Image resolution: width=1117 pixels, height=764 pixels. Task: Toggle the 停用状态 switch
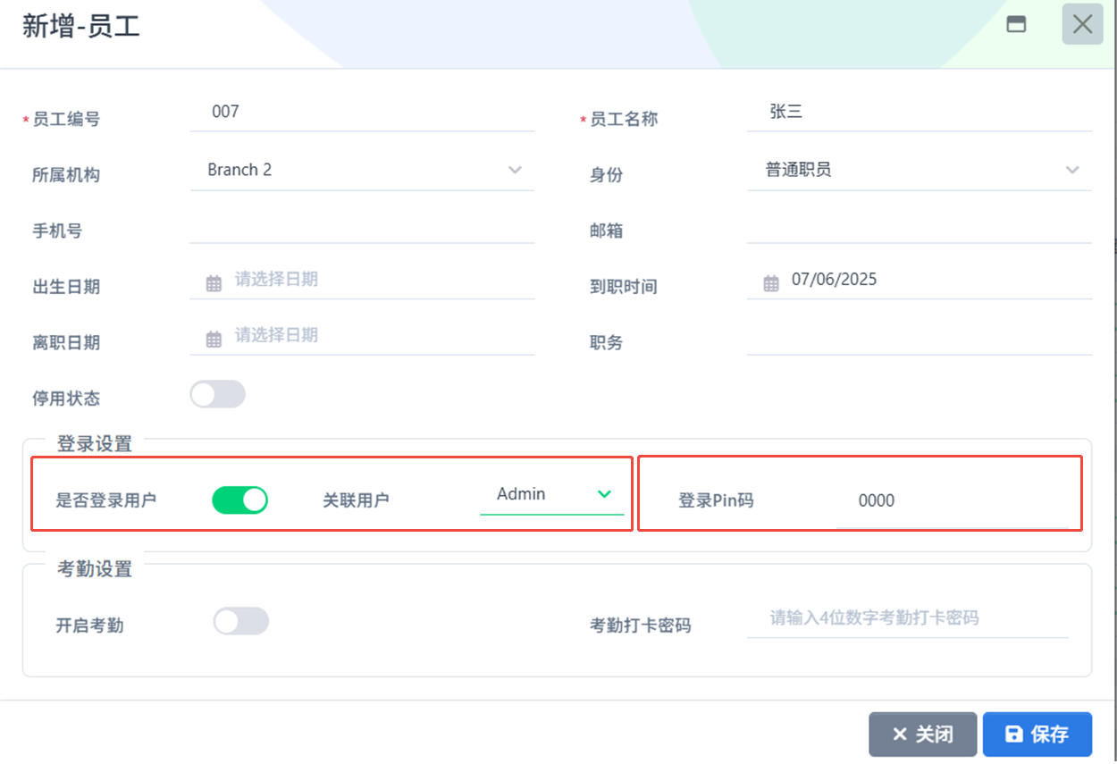click(x=217, y=394)
